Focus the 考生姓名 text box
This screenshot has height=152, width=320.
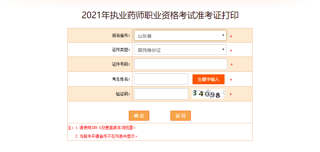161,79
